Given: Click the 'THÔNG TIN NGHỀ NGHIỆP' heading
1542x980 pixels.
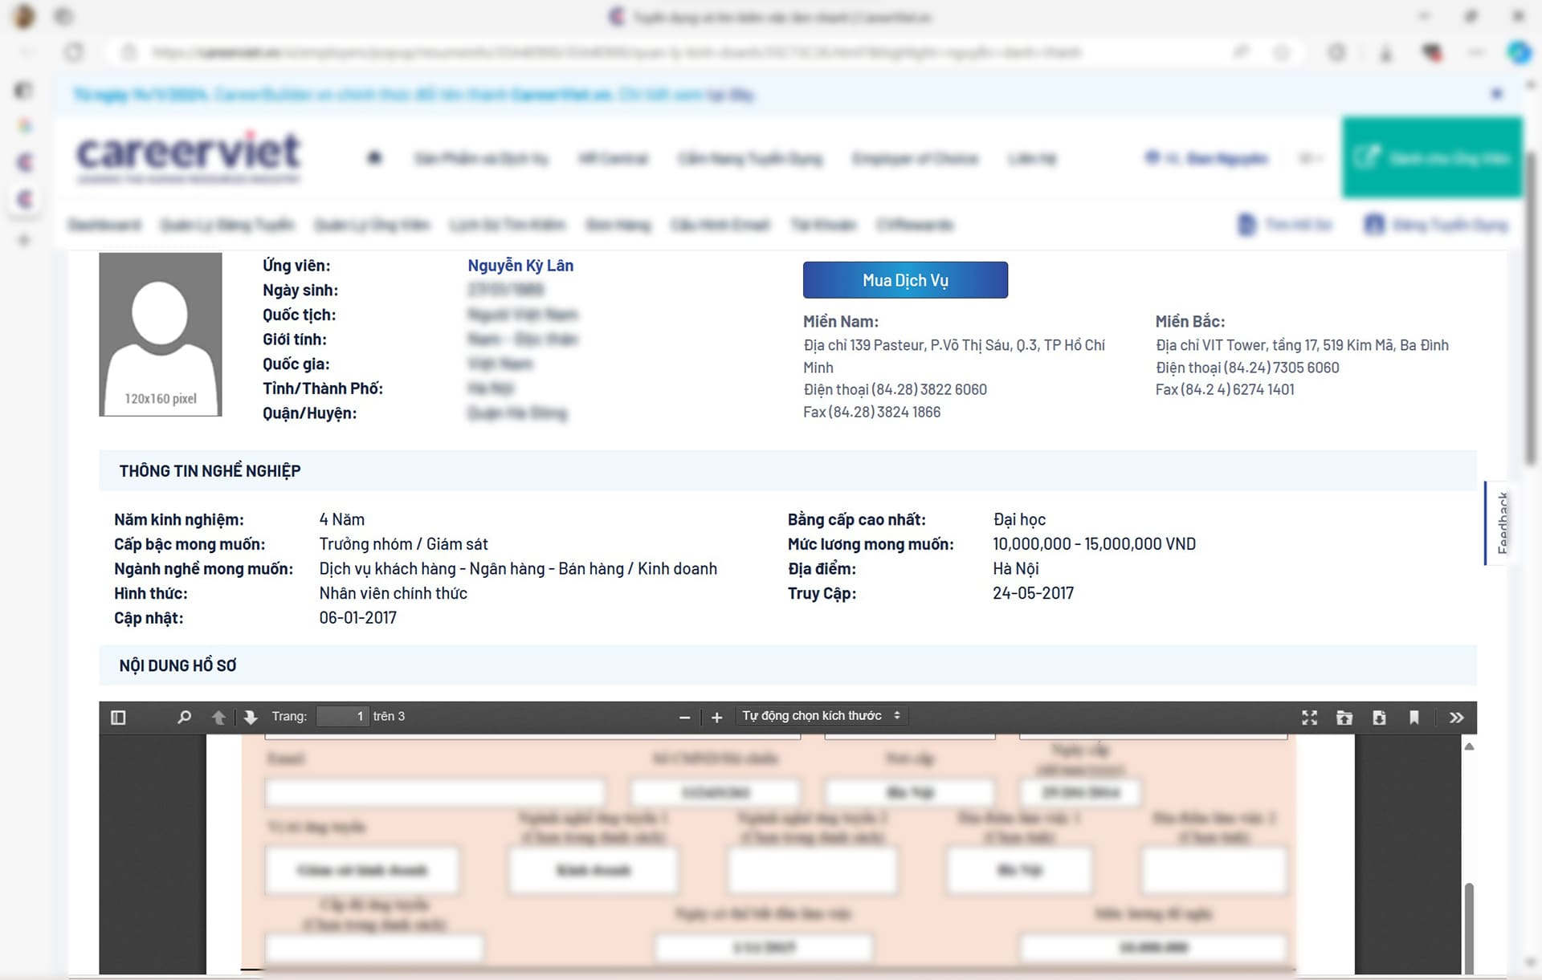Looking at the screenshot, I should click(x=210, y=471).
